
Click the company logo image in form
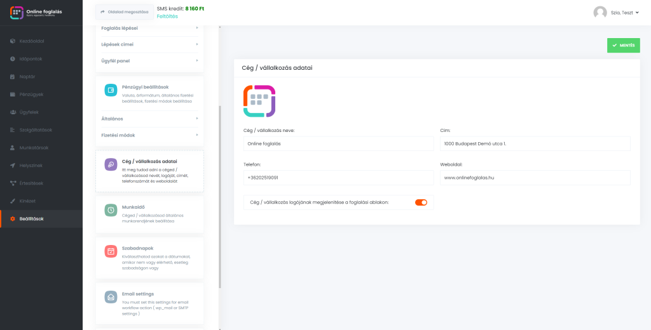click(x=259, y=101)
